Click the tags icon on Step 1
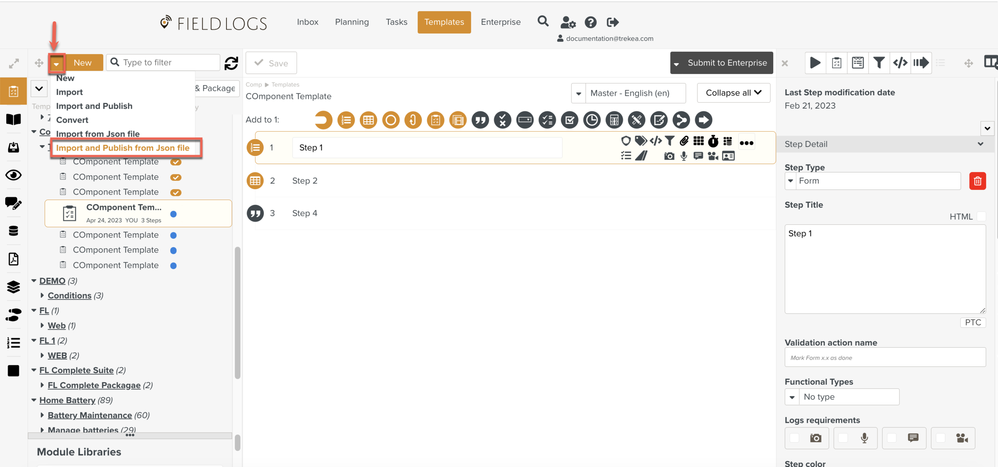The image size is (998, 467). click(x=640, y=141)
